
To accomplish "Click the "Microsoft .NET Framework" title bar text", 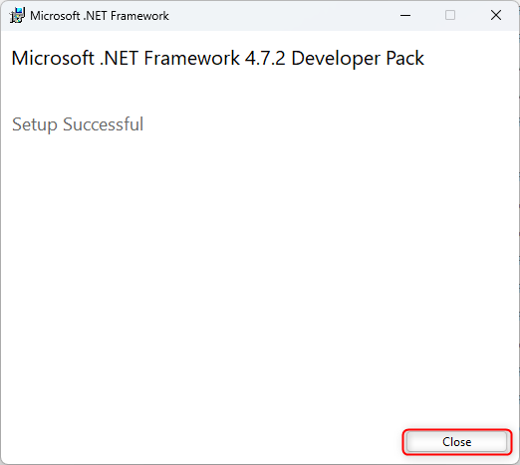I will point(100,16).
